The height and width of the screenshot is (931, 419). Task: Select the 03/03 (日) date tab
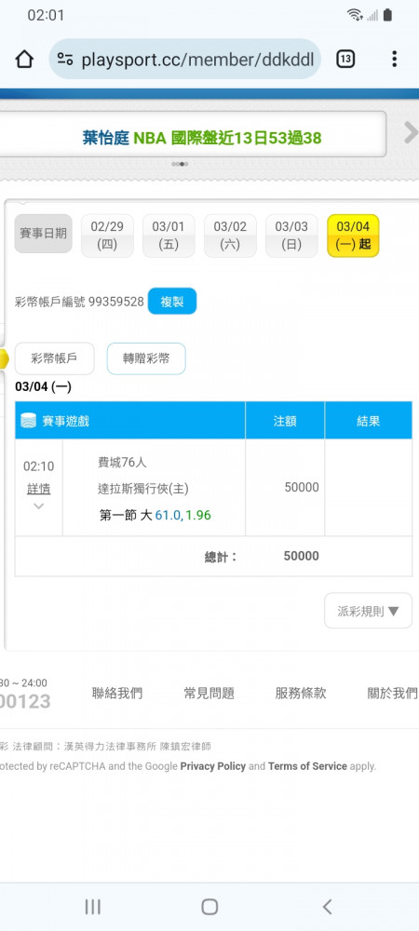(x=291, y=236)
